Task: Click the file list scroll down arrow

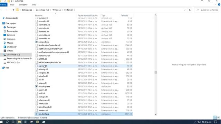Action: click(156, 114)
